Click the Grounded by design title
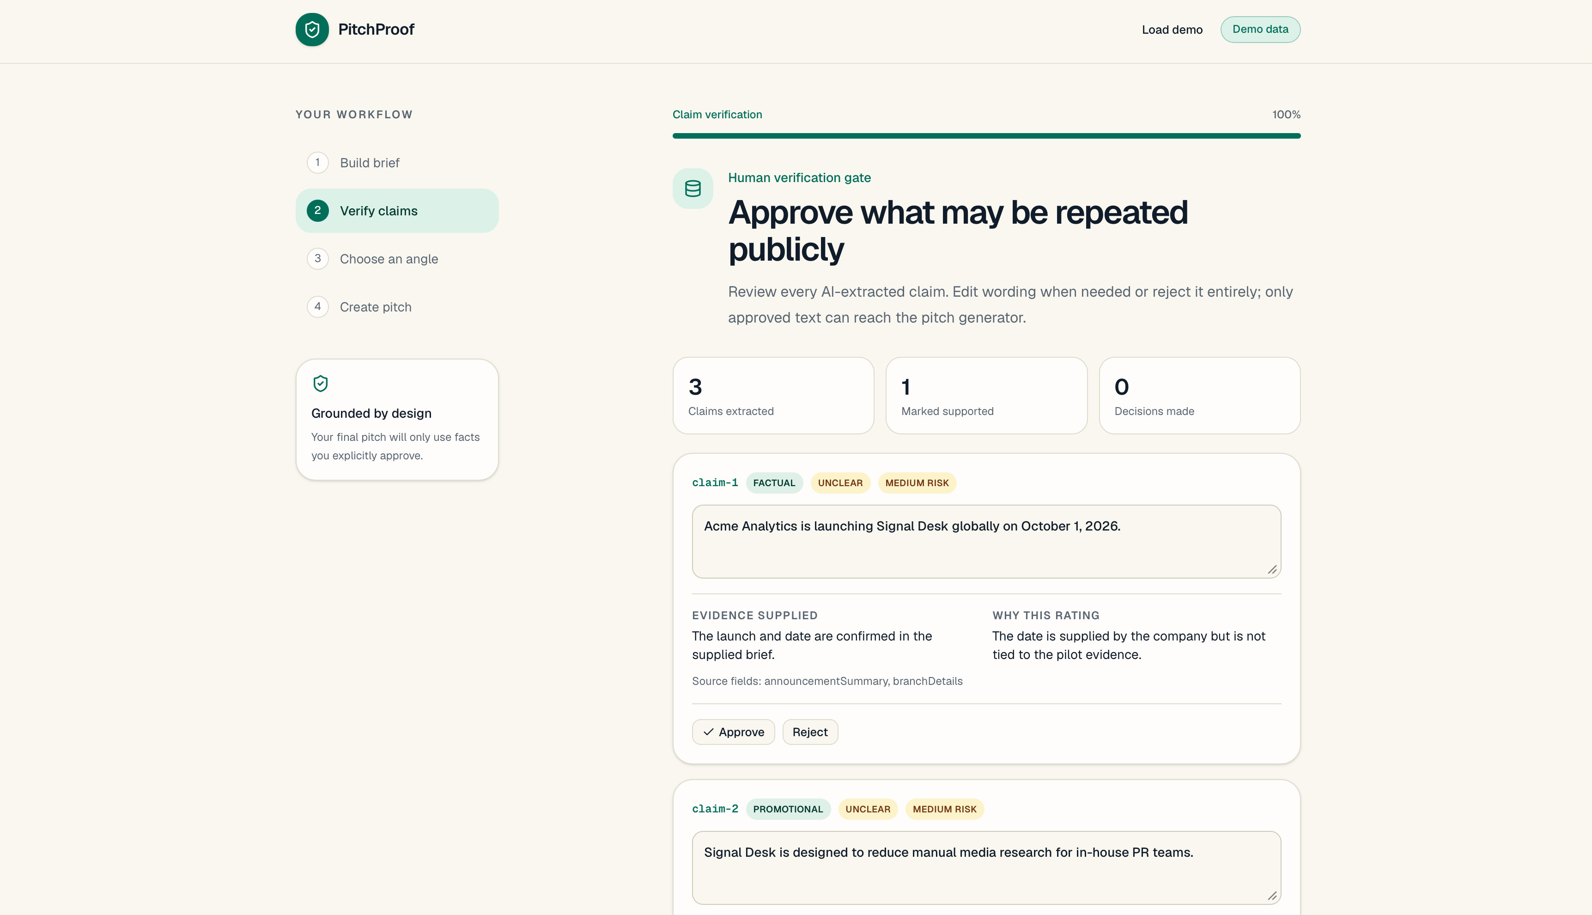 pos(371,414)
